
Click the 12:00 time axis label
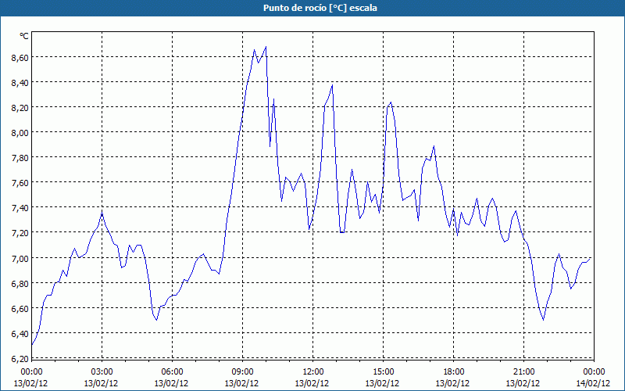(x=313, y=372)
